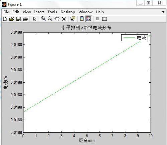Screen dimensions: 167x145
Task: Click the x-axis tick label 0
Action: (23, 136)
